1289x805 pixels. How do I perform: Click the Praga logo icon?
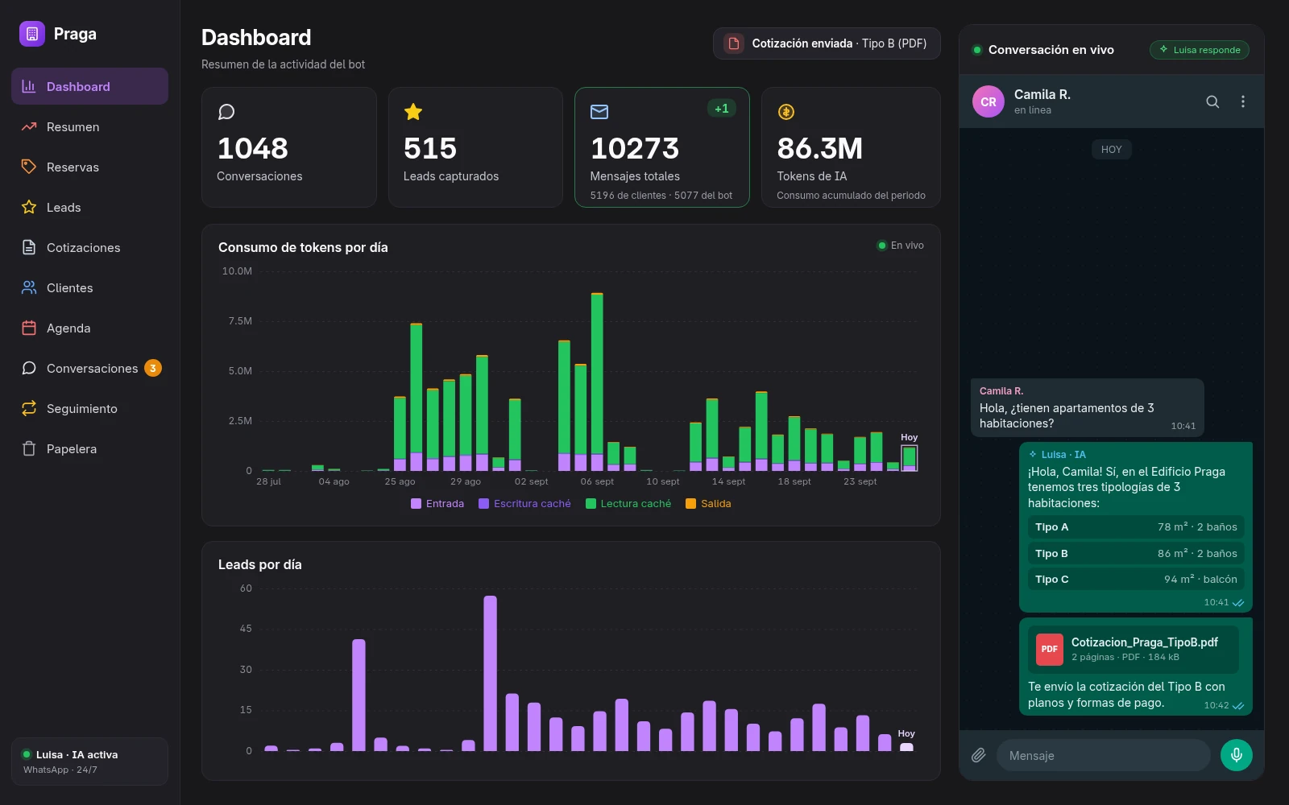tap(32, 34)
